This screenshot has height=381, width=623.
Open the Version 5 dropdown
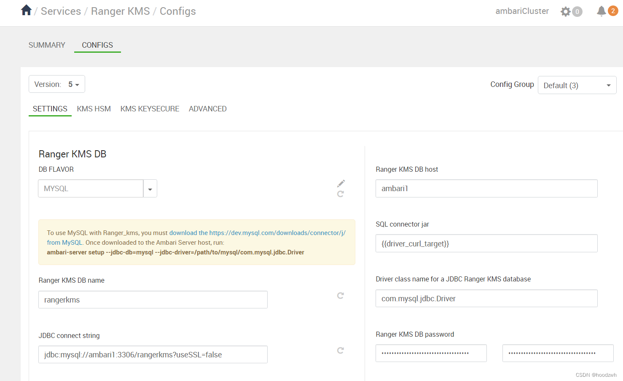[x=57, y=84]
